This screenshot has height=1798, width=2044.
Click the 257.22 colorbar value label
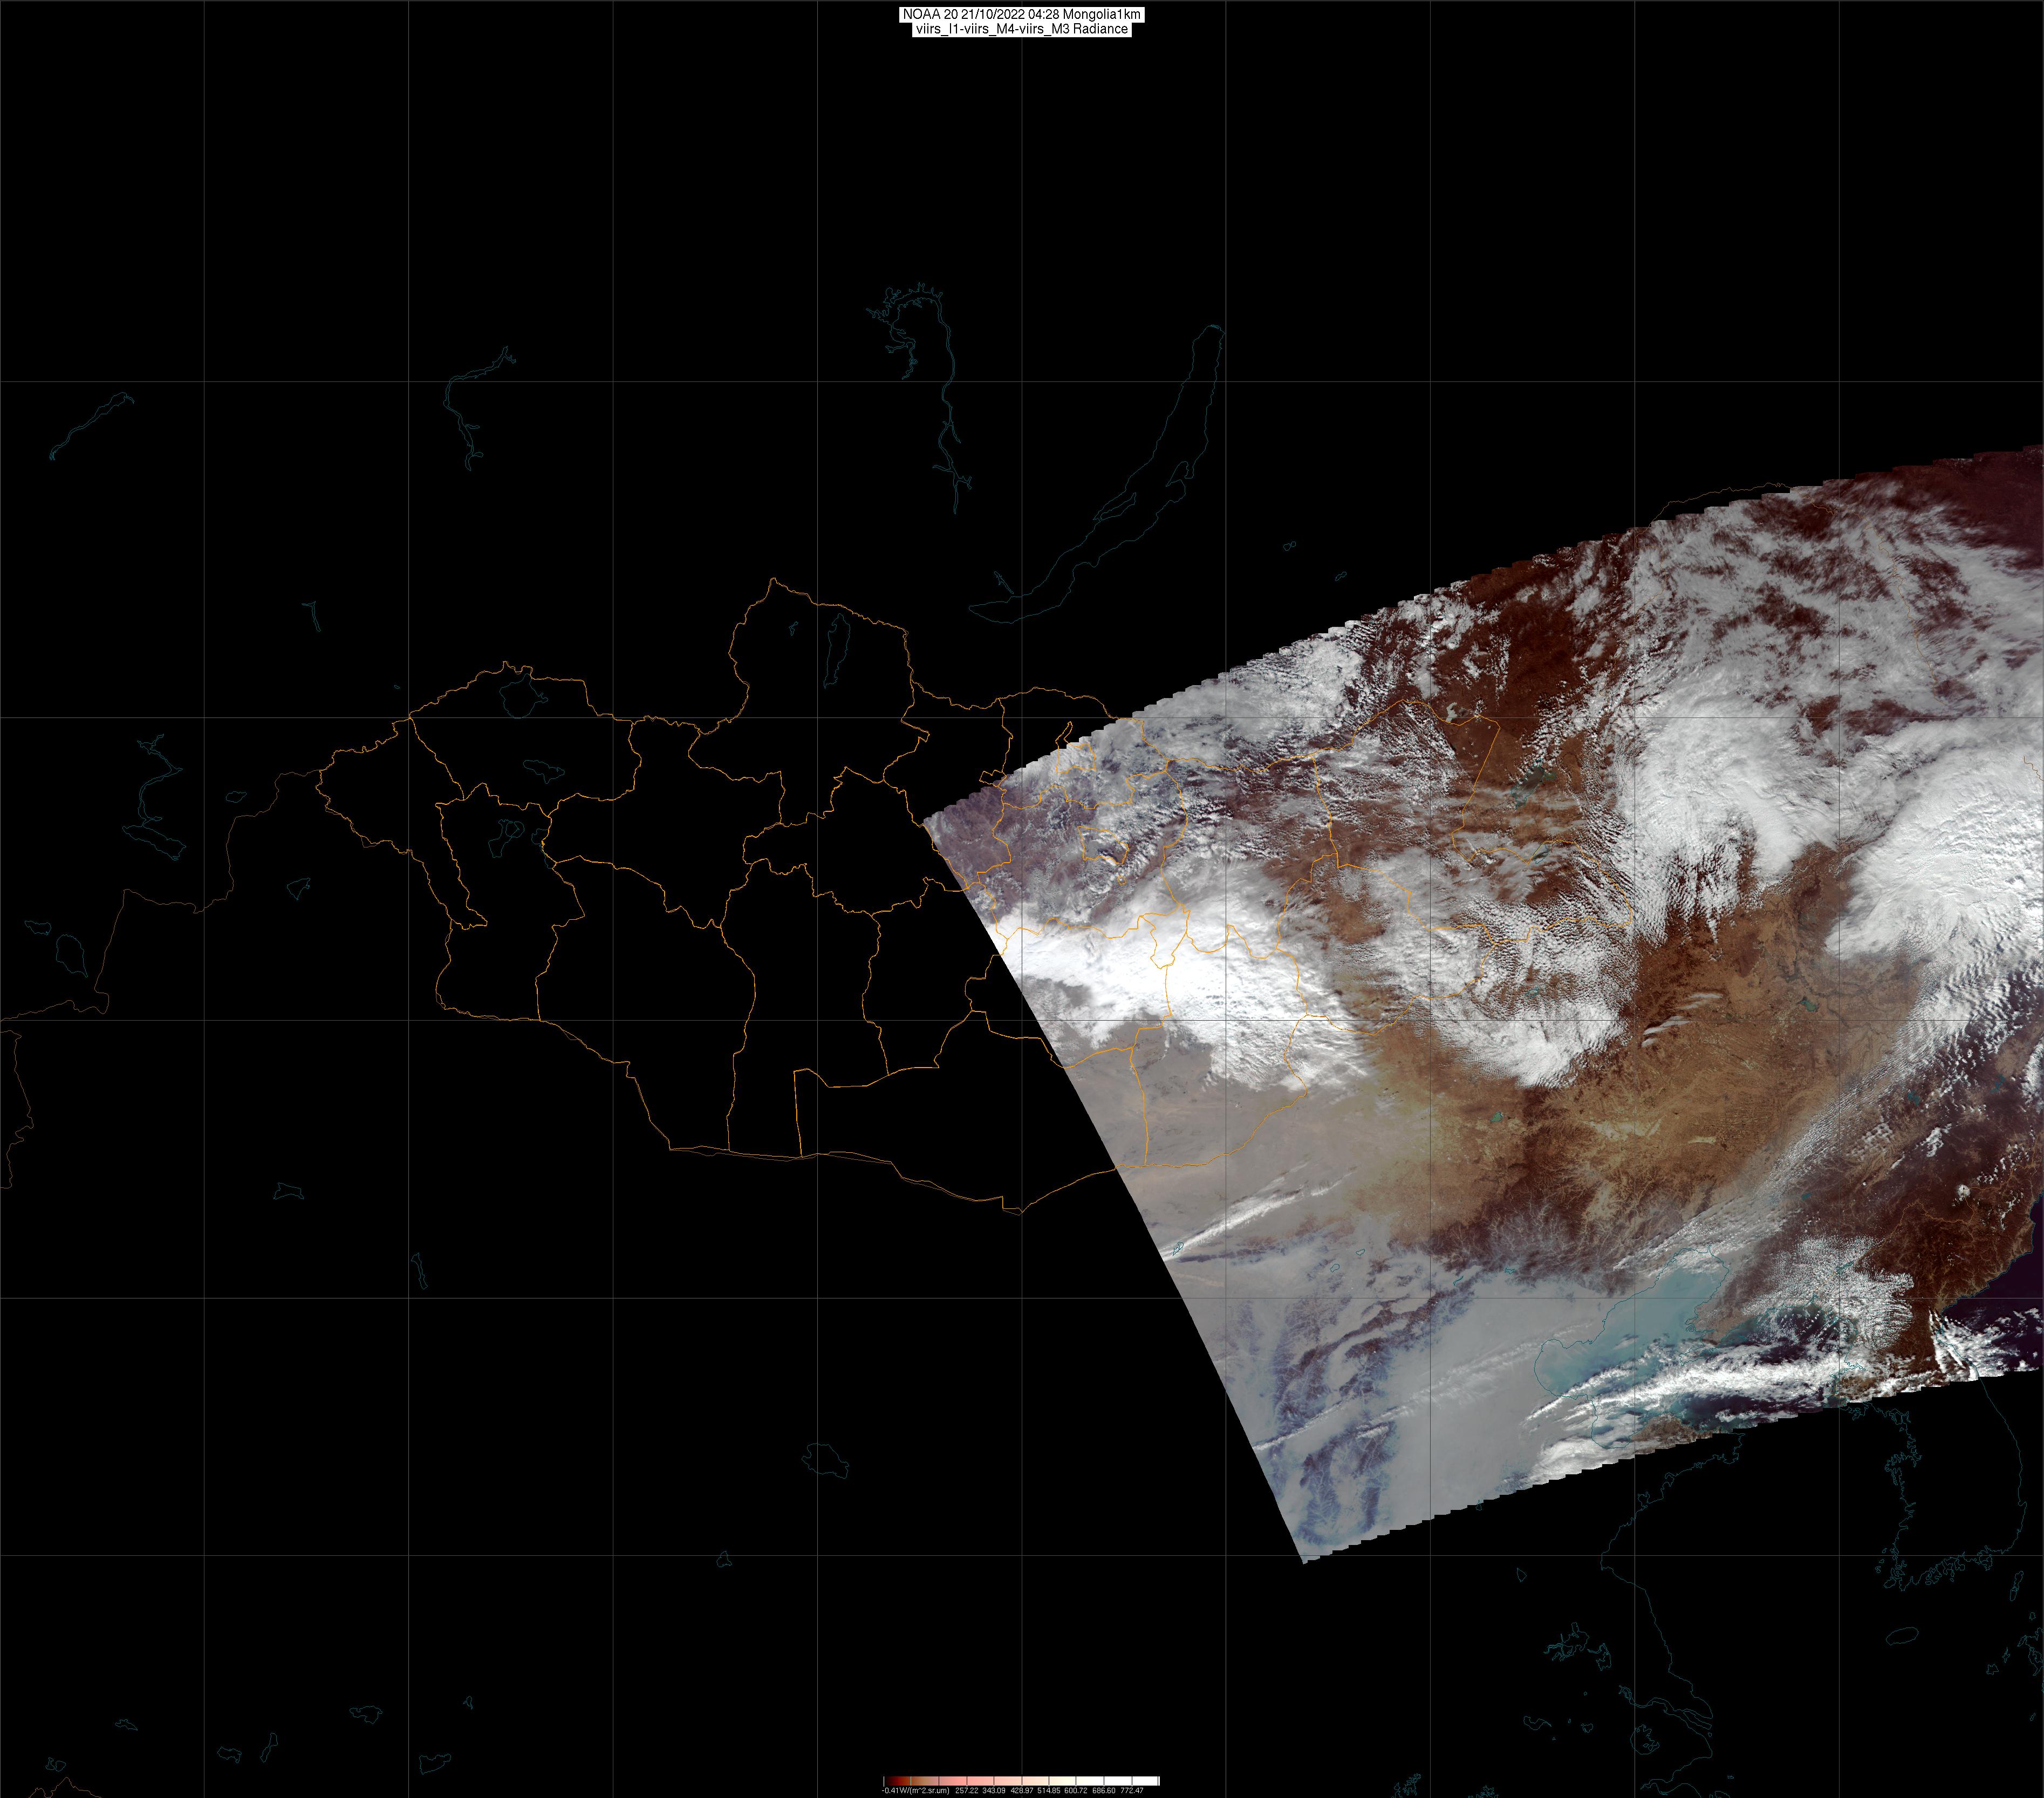click(967, 1791)
